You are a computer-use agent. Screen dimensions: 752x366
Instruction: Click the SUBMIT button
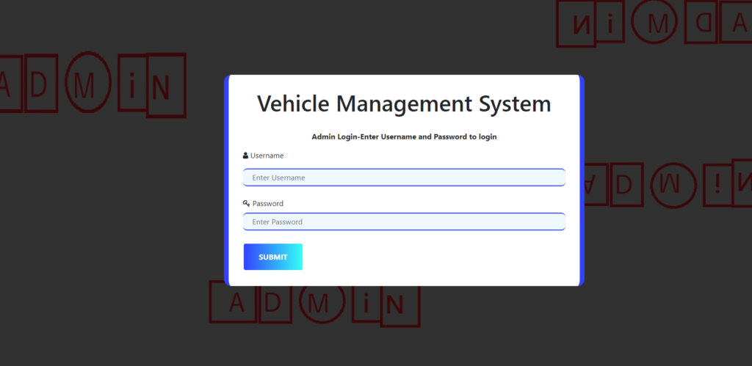[x=273, y=257]
